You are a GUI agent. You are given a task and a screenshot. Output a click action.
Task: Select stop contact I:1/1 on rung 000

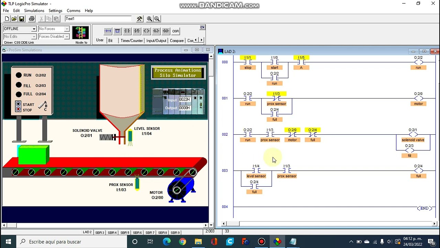248,62
